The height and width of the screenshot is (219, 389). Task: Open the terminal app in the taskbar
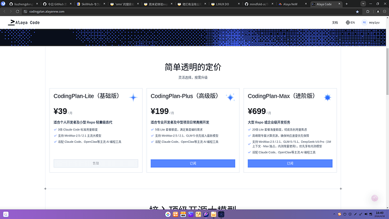[191, 214]
